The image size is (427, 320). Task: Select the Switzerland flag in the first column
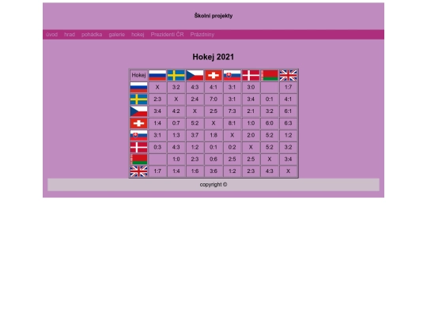click(138, 123)
